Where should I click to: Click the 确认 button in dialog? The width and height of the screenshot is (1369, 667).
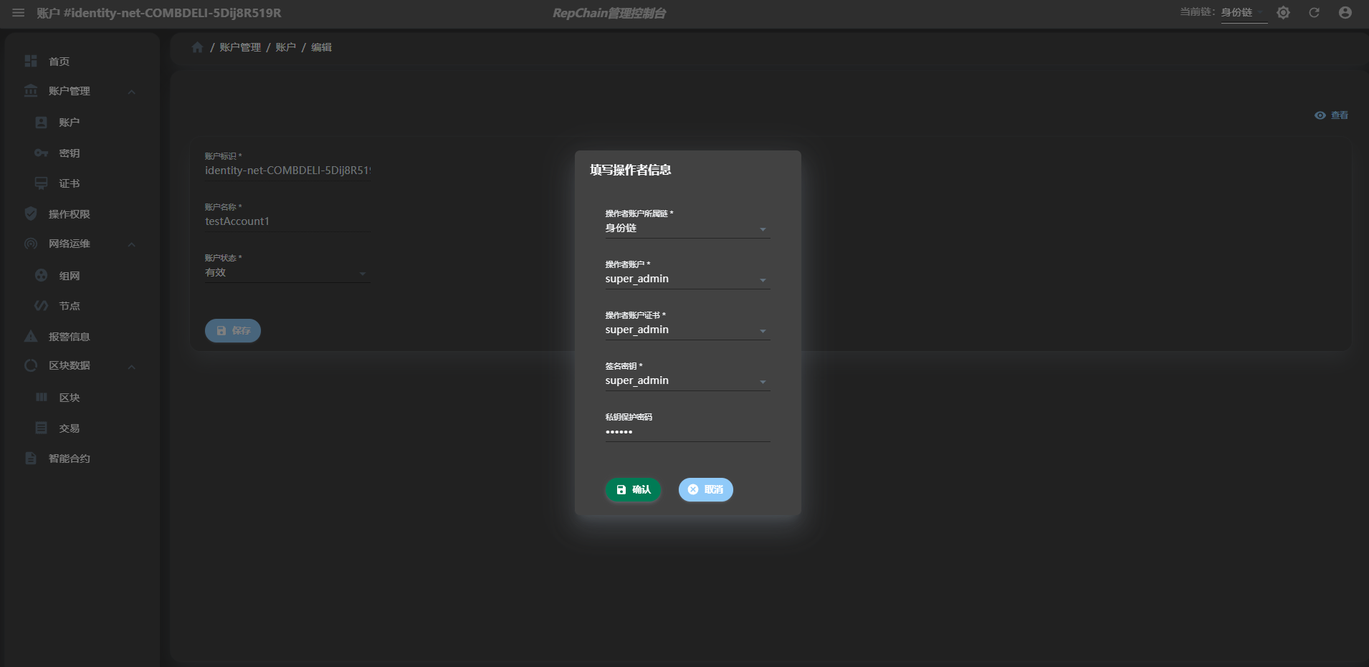(633, 489)
